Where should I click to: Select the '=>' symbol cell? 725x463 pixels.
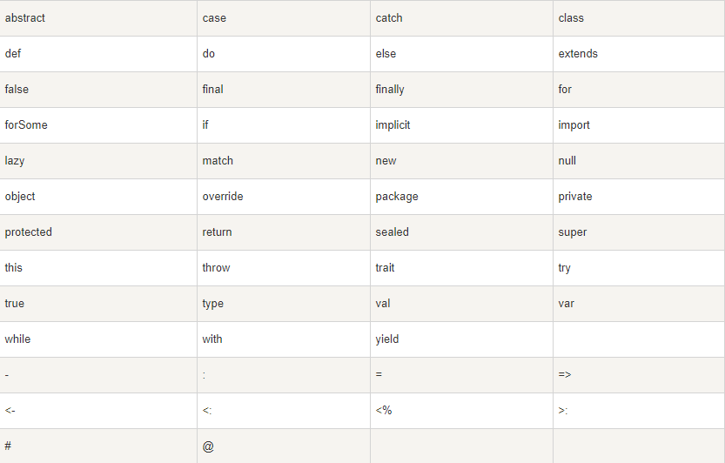coord(565,375)
